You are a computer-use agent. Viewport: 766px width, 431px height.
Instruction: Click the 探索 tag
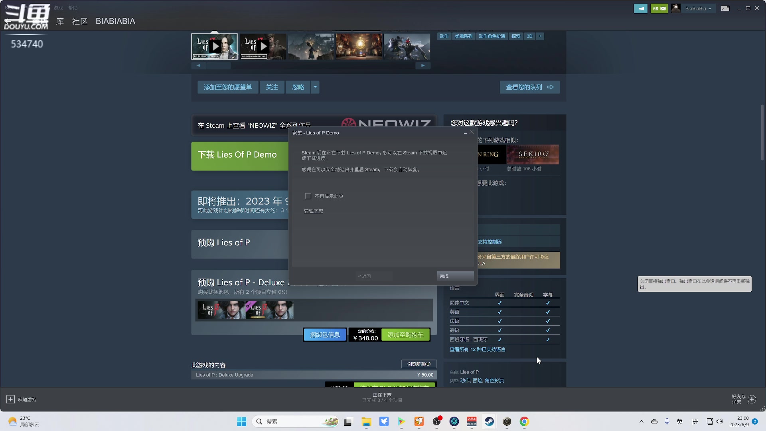[516, 36]
